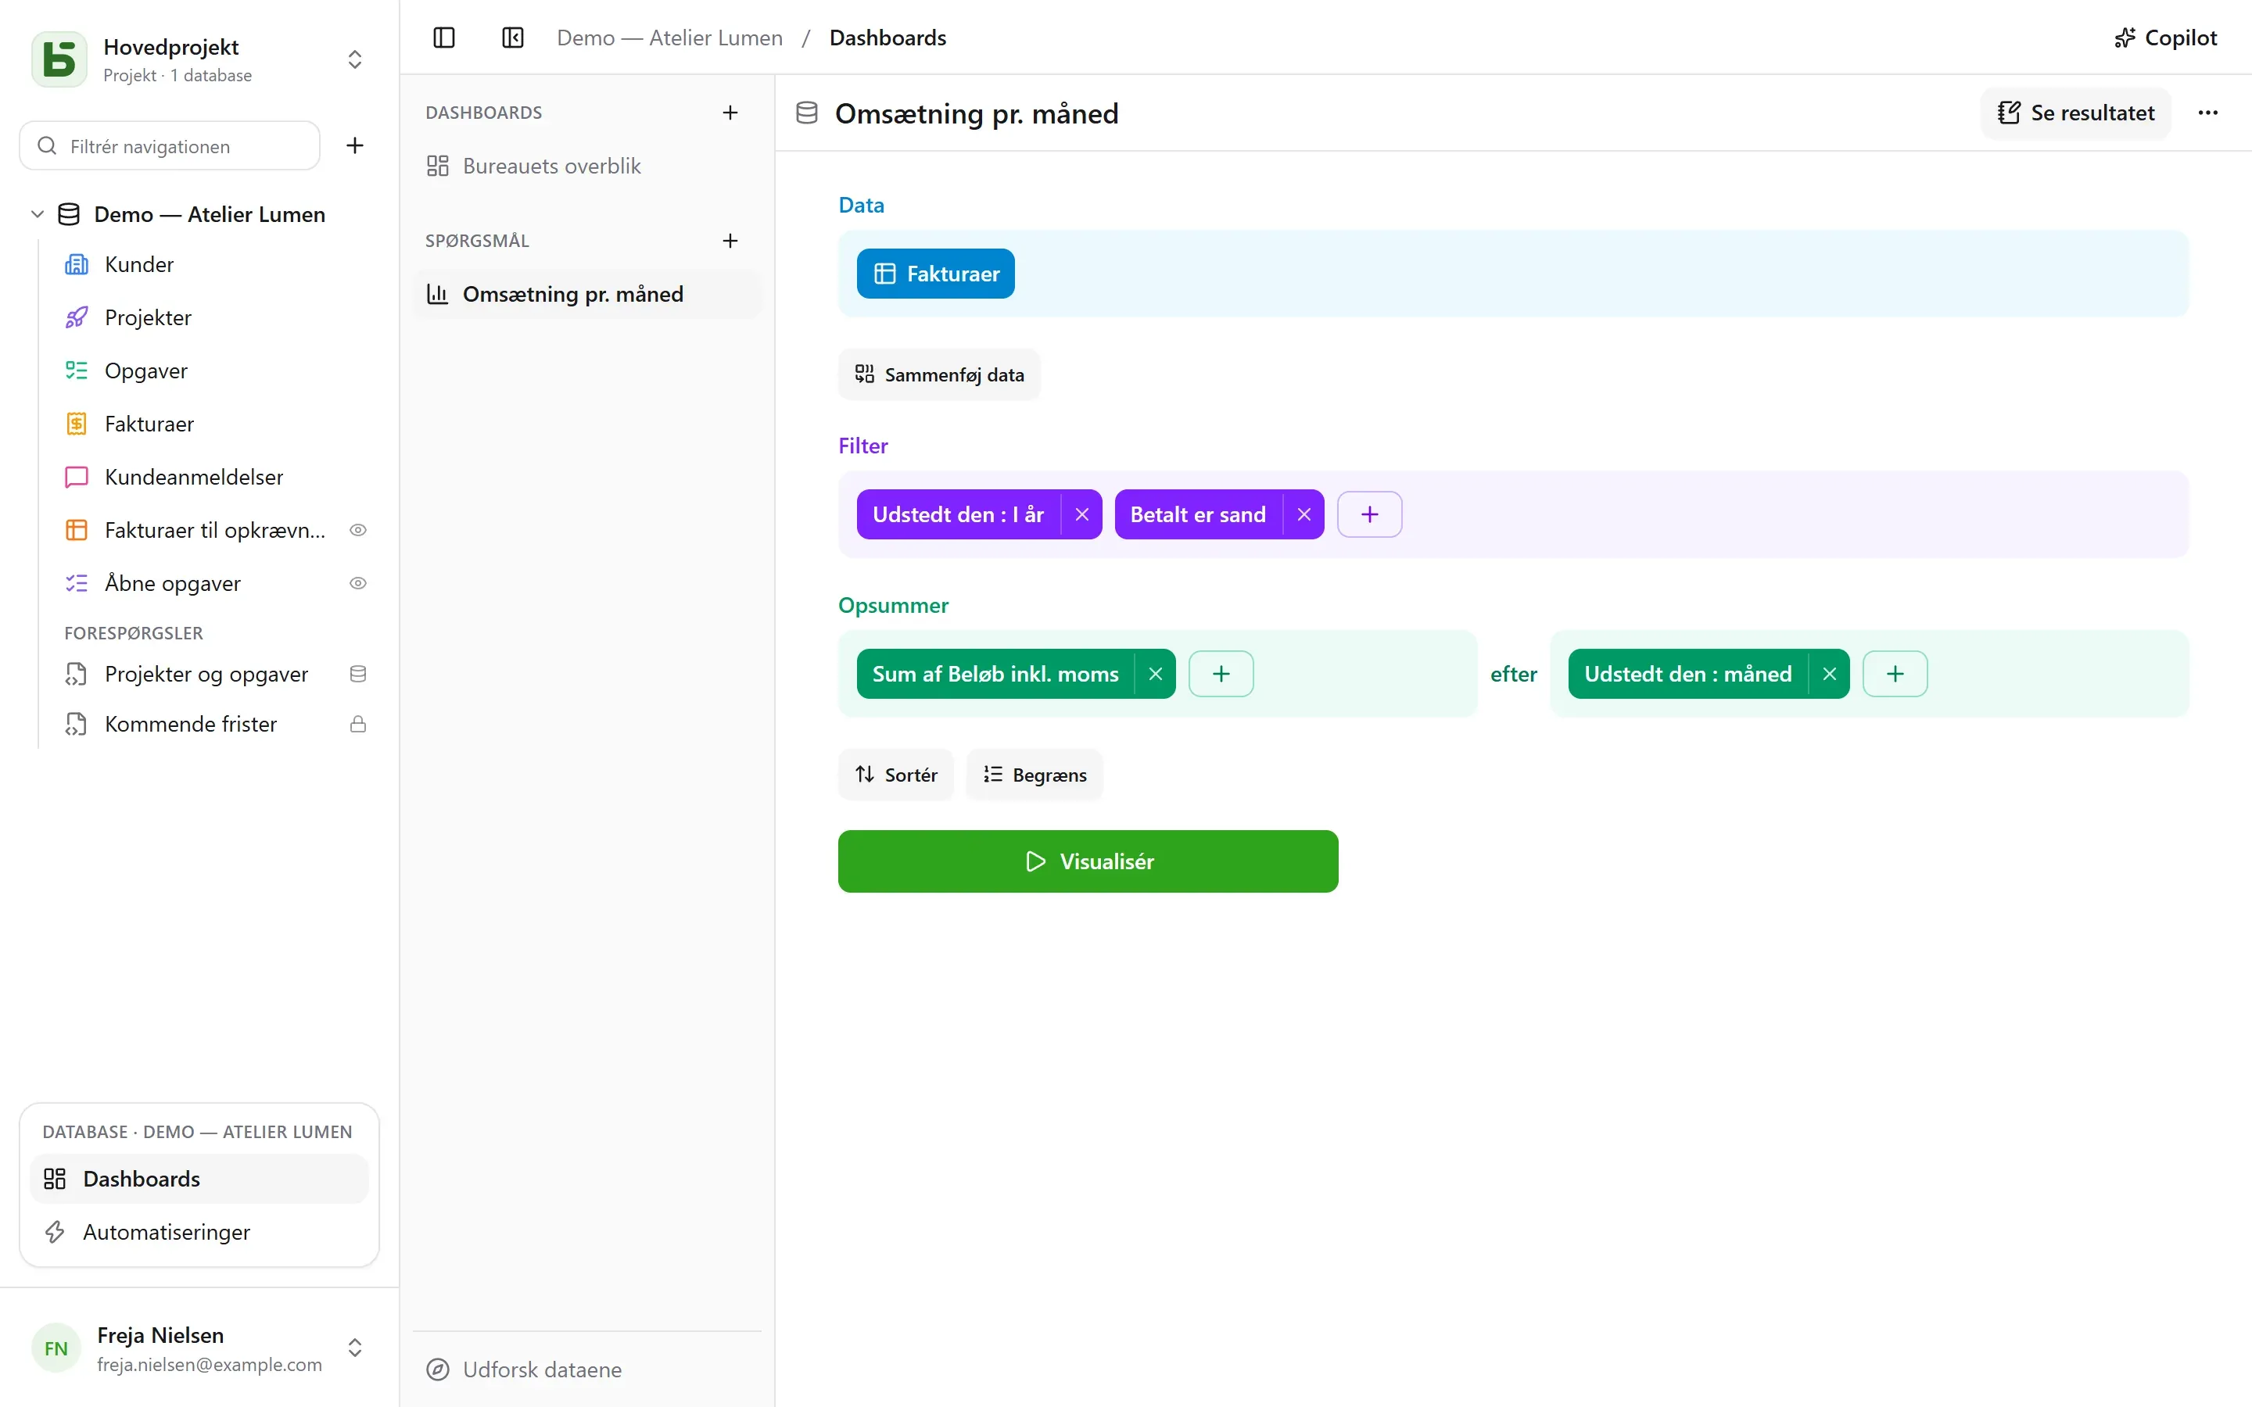Collapse the secondary dashboards panel icon
The height and width of the screenshot is (1407, 2252).
pyautogui.click(x=513, y=38)
